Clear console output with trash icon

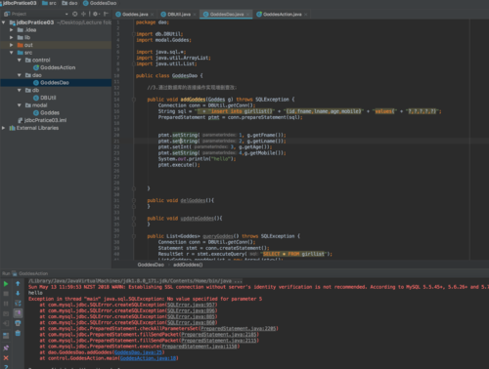[18, 333]
